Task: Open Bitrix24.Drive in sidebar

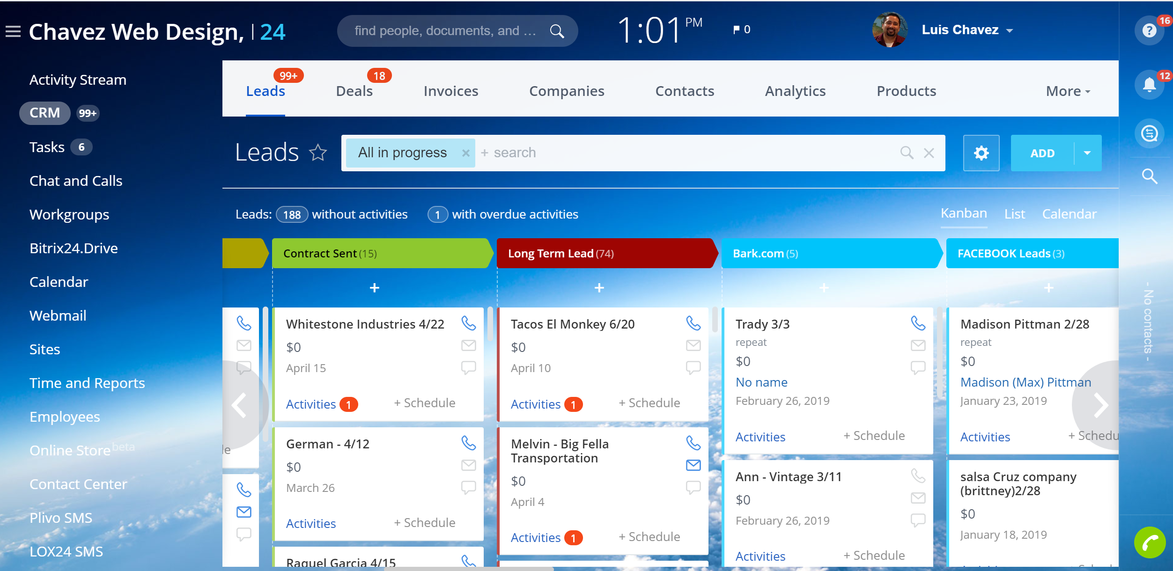Action: coord(74,248)
